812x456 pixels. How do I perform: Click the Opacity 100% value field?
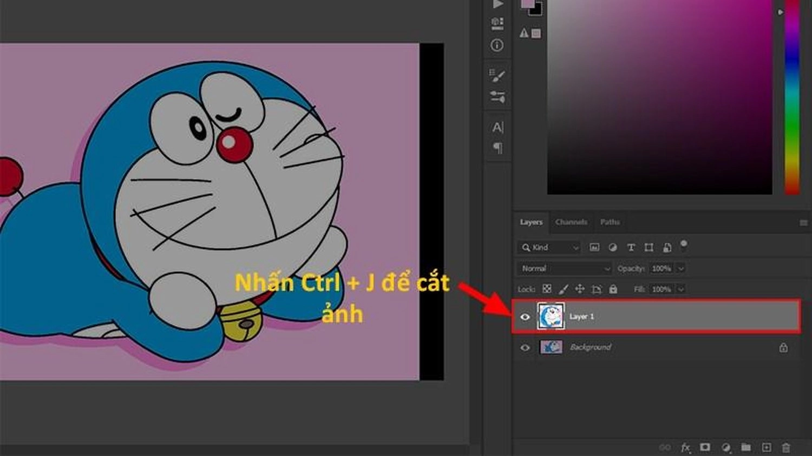point(662,269)
